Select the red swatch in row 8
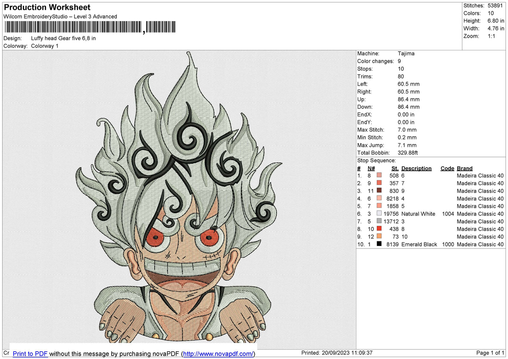Image resolution: width=508 pixels, height=359 pixels. 379,229
